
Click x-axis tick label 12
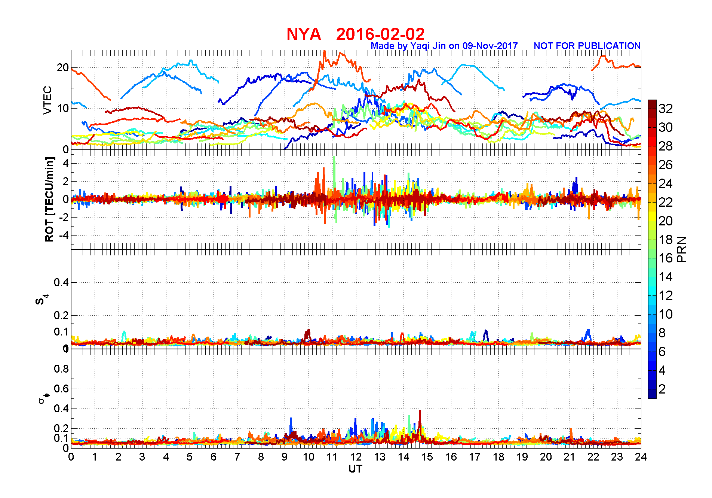(356, 457)
